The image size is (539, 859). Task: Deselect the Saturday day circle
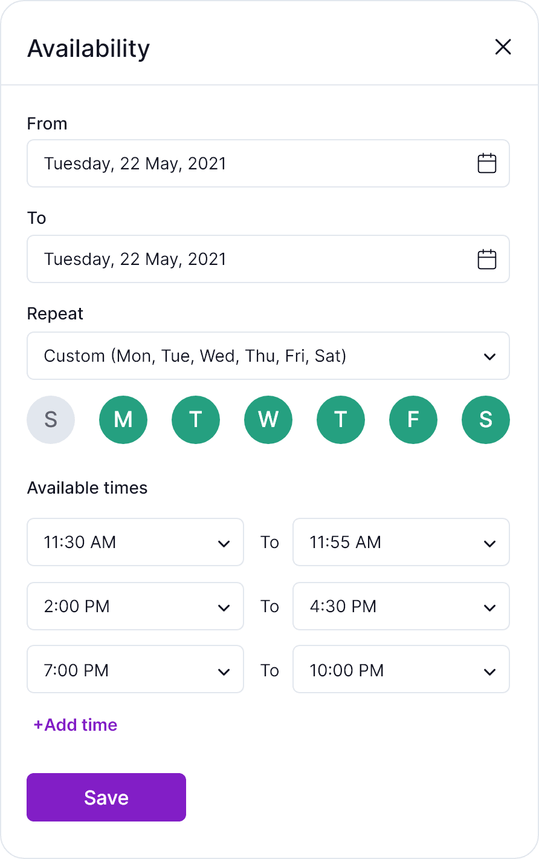486,420
